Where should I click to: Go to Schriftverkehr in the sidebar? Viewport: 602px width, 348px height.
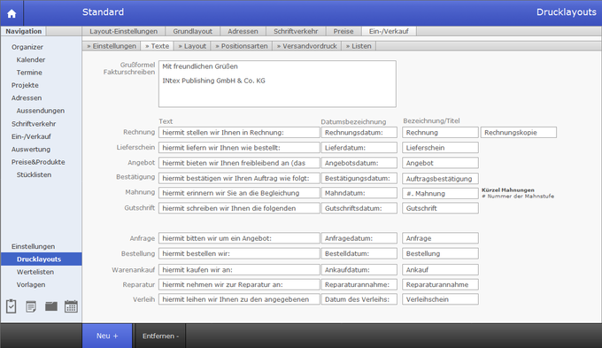tap(34, 124)
